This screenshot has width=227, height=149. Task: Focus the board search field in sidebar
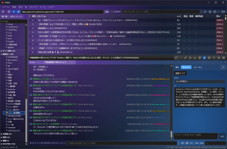14,21
